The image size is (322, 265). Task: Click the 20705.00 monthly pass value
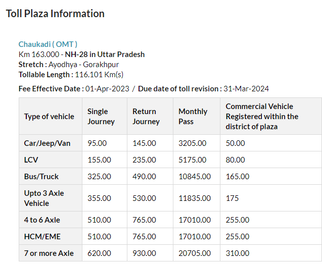tap(194, 253)
